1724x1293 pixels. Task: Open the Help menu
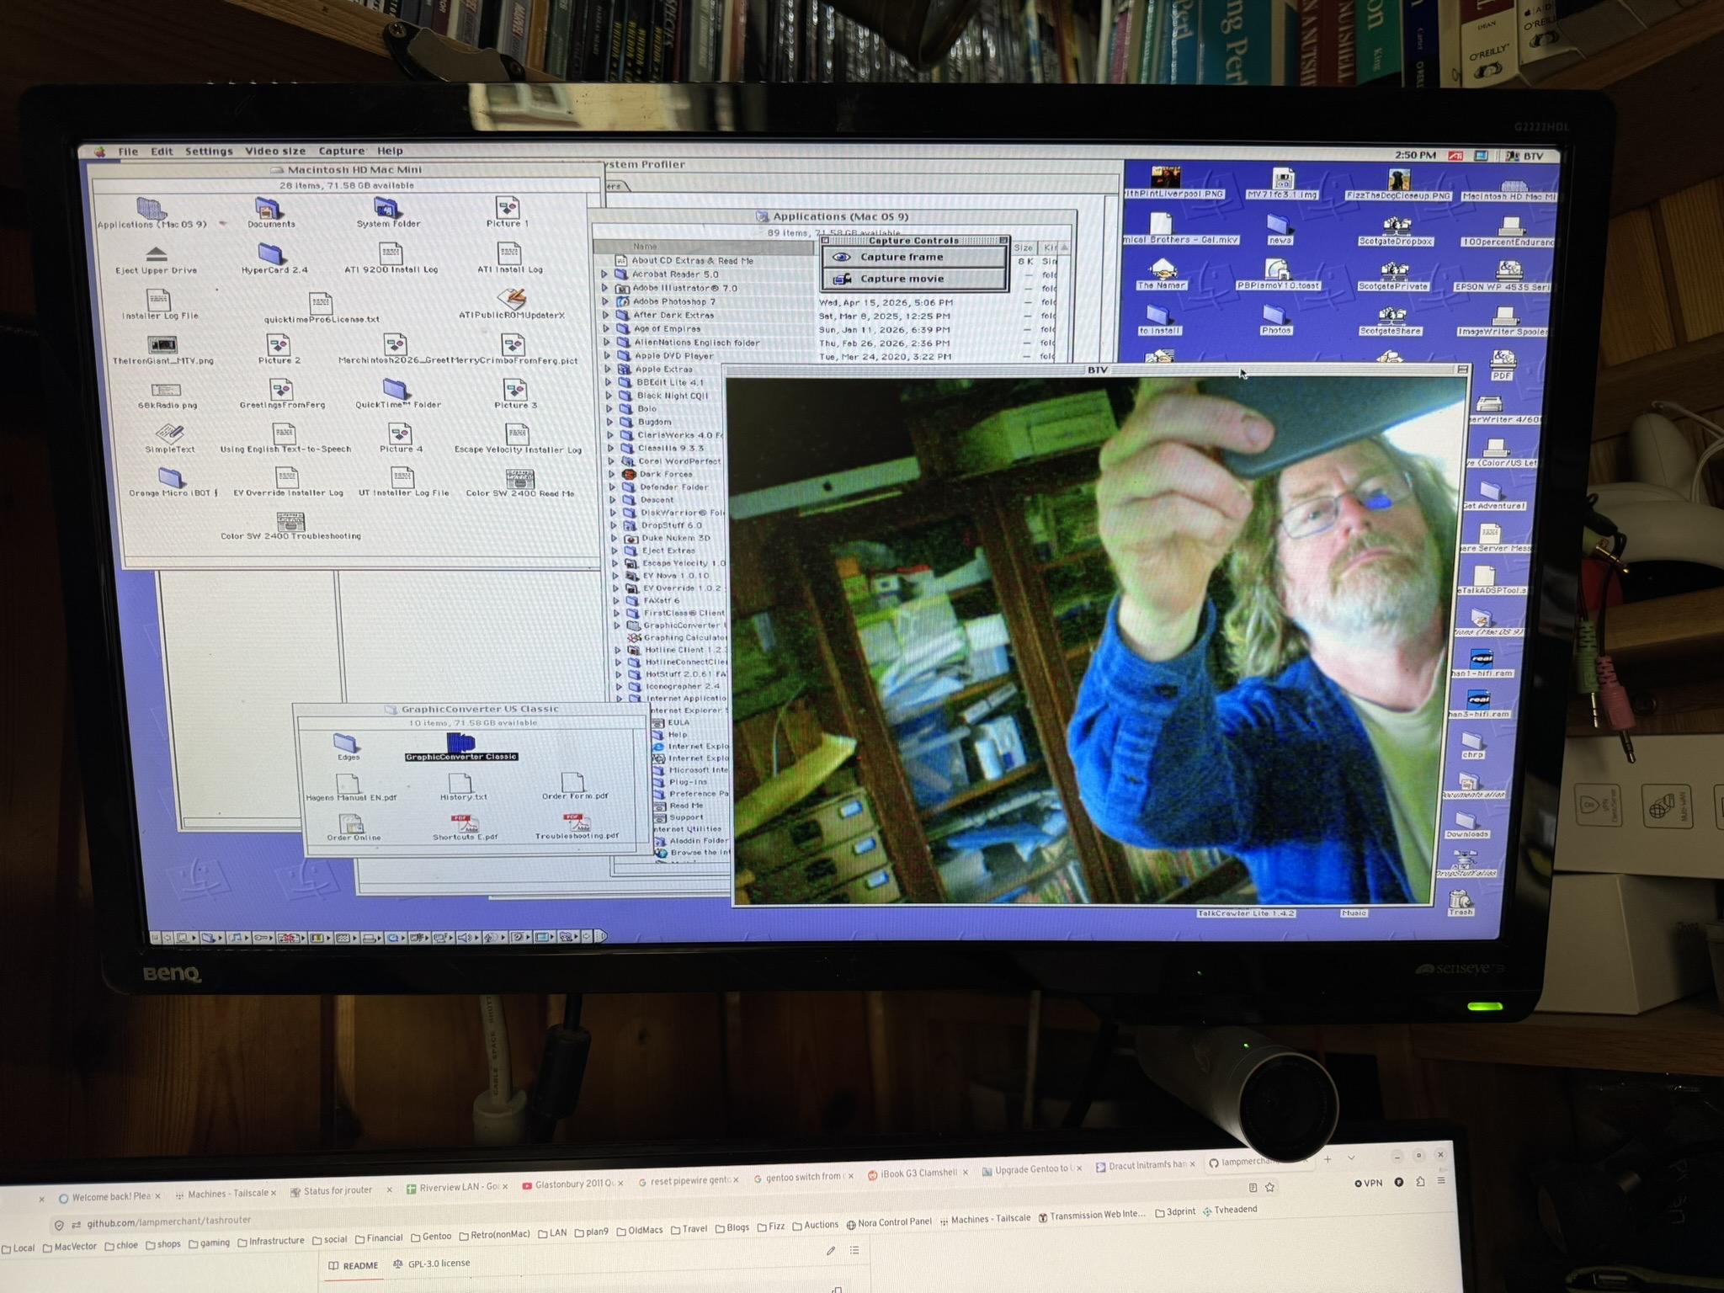[x=390, y=152]
